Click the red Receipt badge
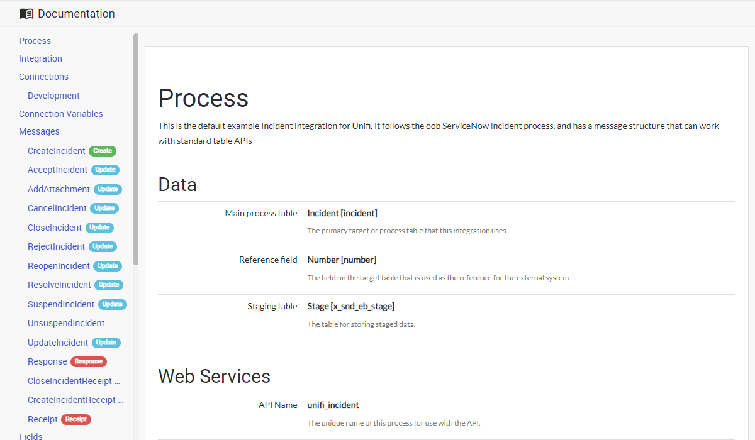Screen dimensions: 755x440 (76, 419)
